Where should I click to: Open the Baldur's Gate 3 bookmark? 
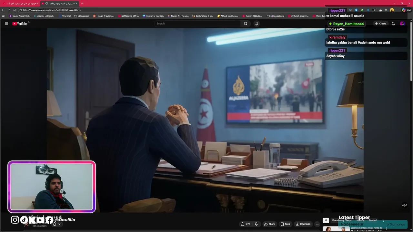pyautogui.click(x=203, y=16)
